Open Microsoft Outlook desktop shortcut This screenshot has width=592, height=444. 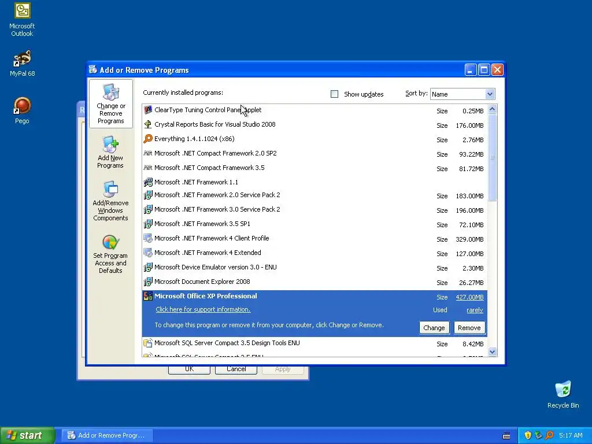pos(22,20)
